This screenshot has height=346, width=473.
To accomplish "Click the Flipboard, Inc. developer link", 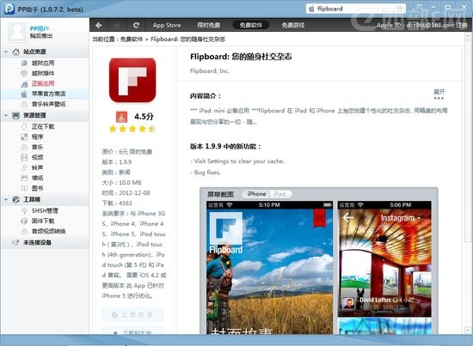I will [x=209, y=71].
